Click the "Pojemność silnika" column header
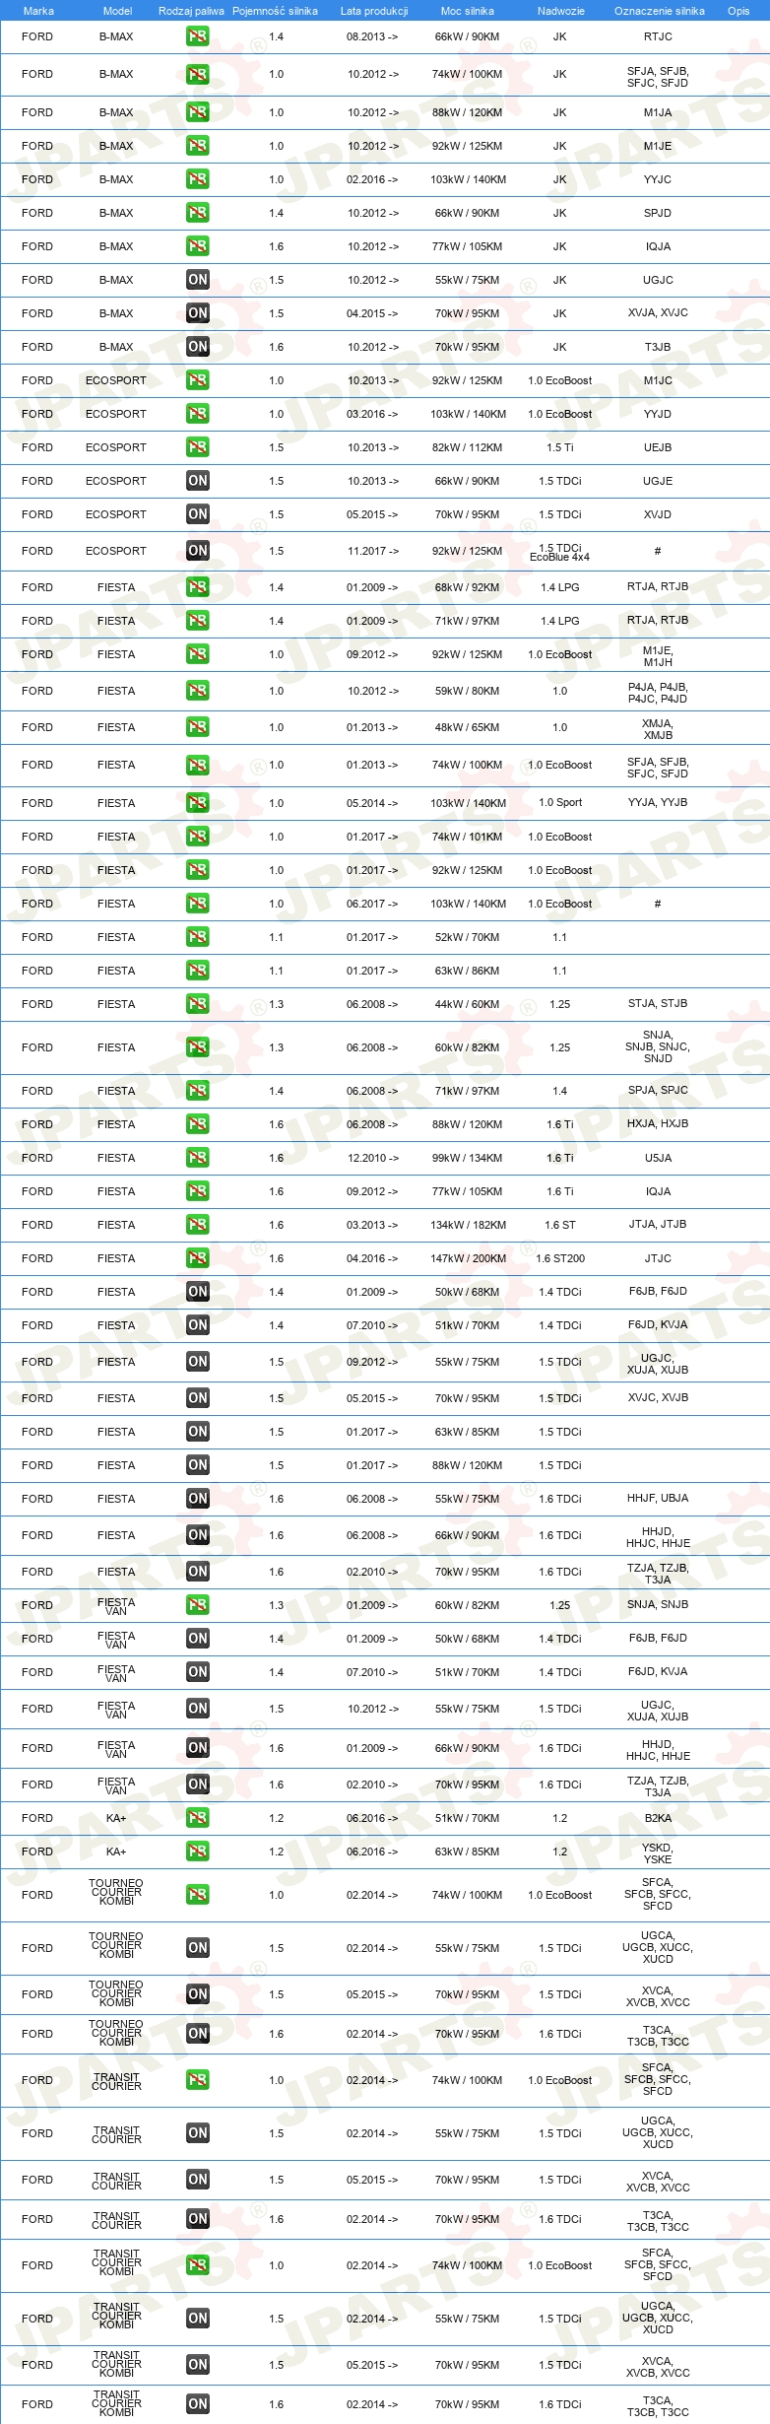The image size is (770, 2424). (275, 11)
